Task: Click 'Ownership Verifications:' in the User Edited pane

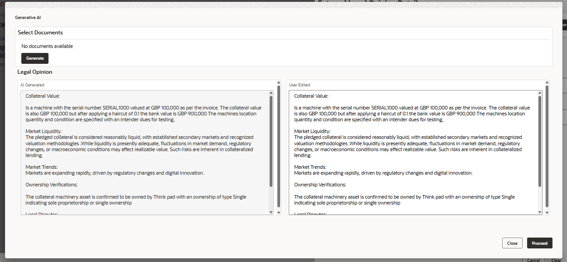Action: point(320,185)
